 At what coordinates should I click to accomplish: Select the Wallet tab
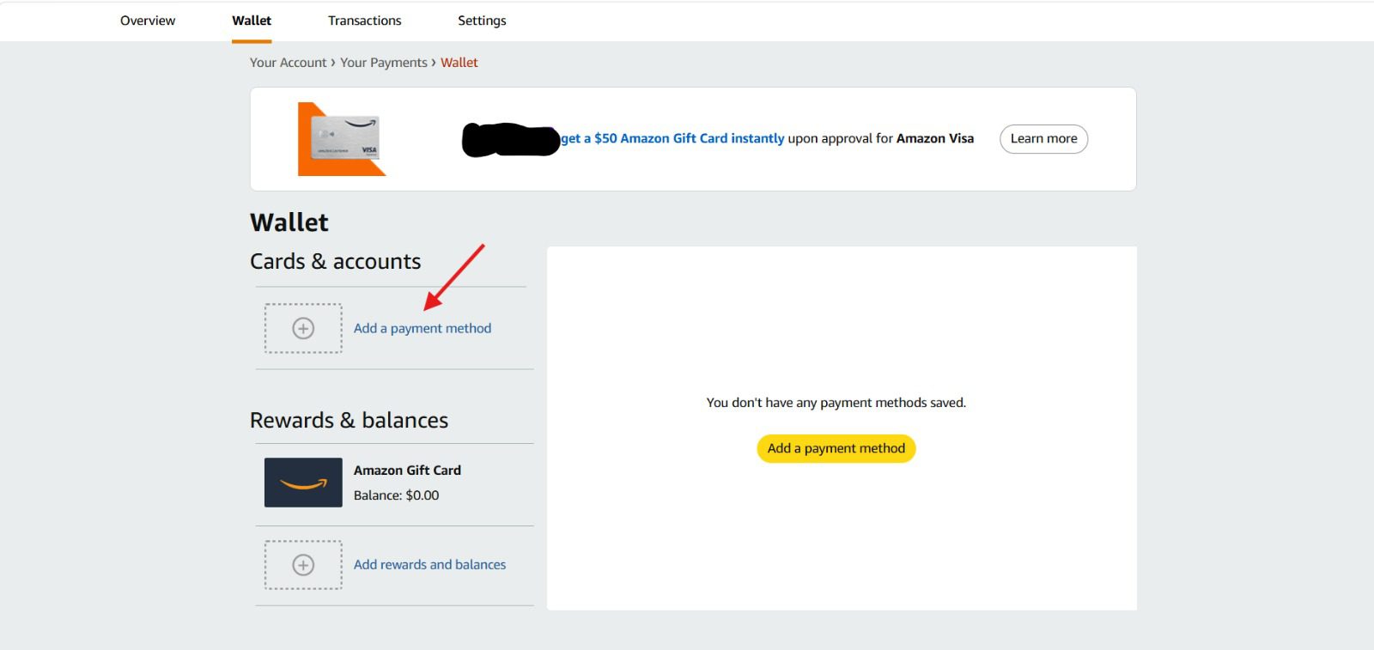pos(252,21)
